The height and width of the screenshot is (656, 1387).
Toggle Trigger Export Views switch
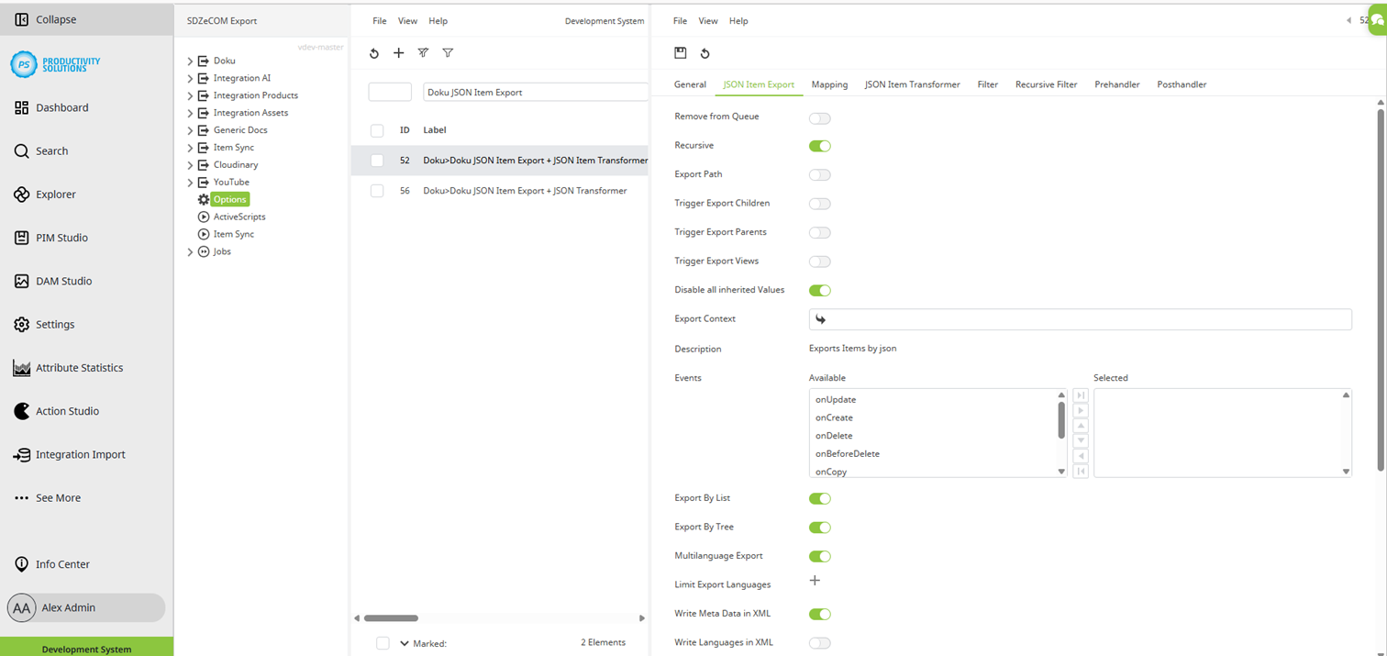click(x=819, y=261)
